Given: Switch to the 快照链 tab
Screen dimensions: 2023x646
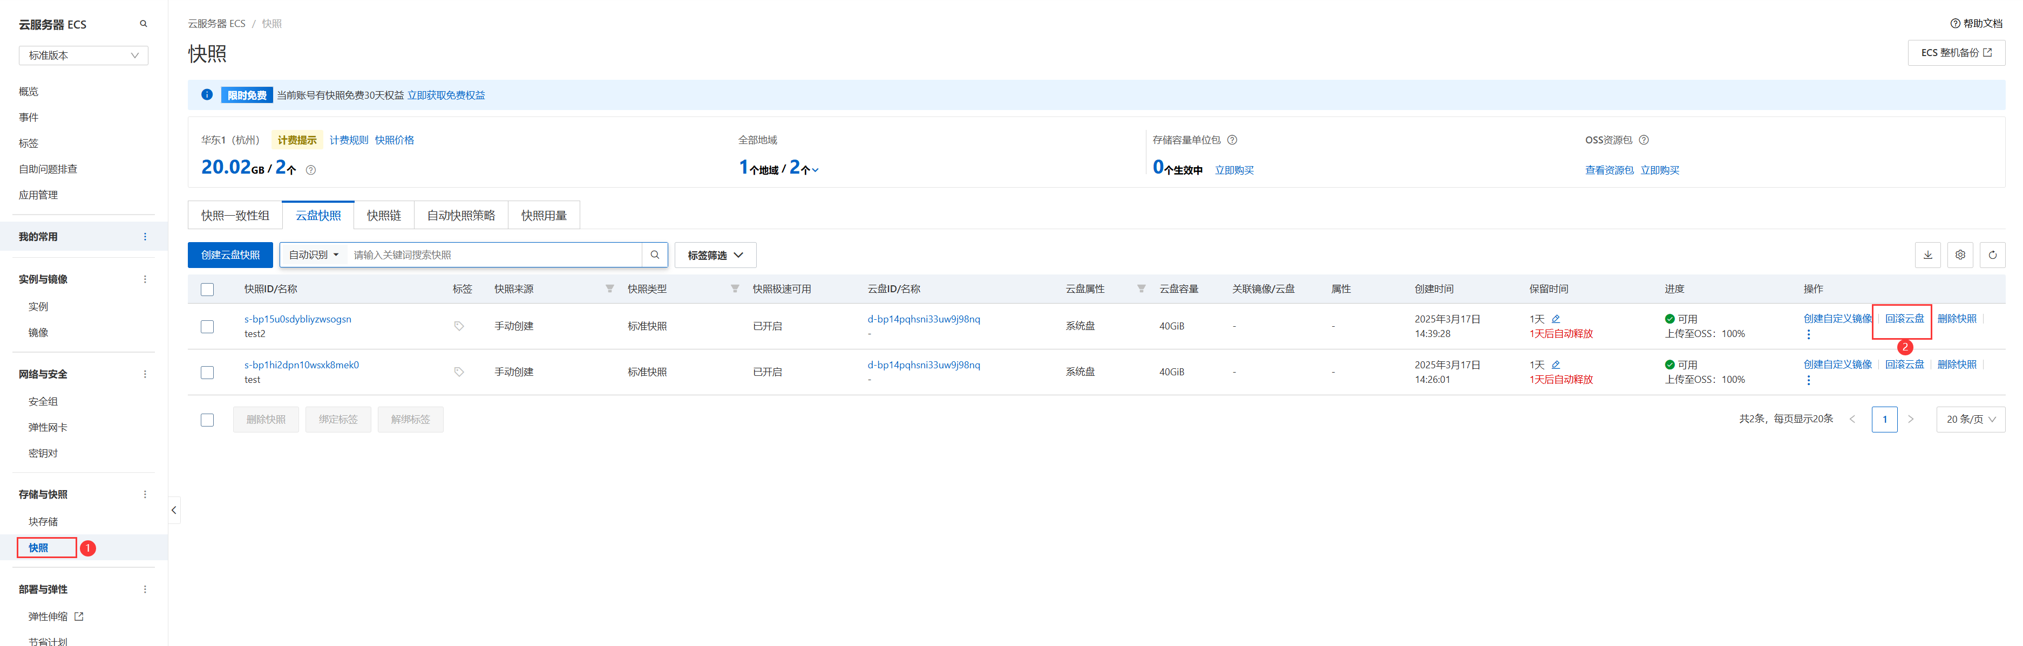Looking at the screenshot, I should tap(383, 216).
